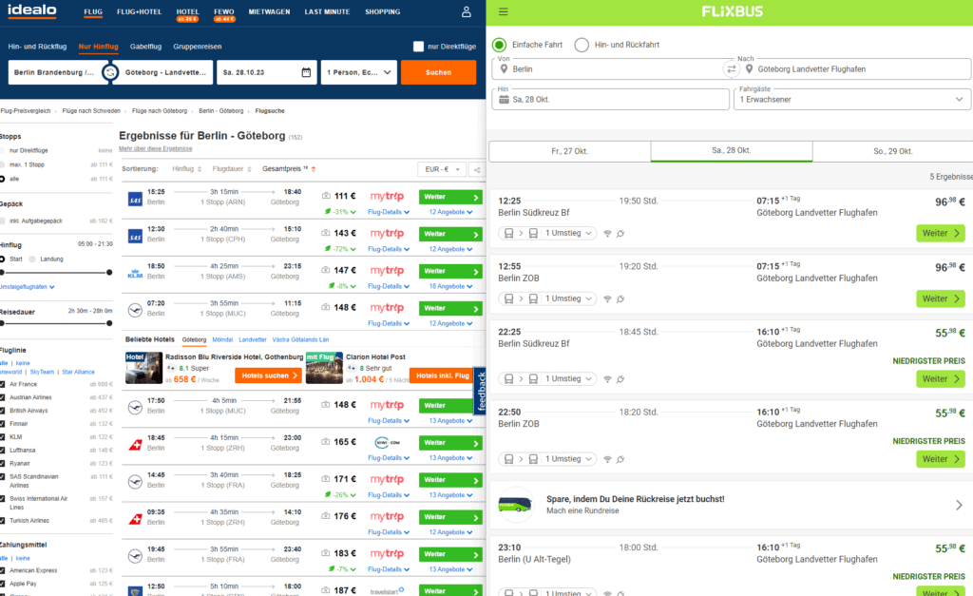The width and height of the screenshot is (973, 596).
Task: Switch to the Gabelflug tab
Action: click(x=145, y=47)
